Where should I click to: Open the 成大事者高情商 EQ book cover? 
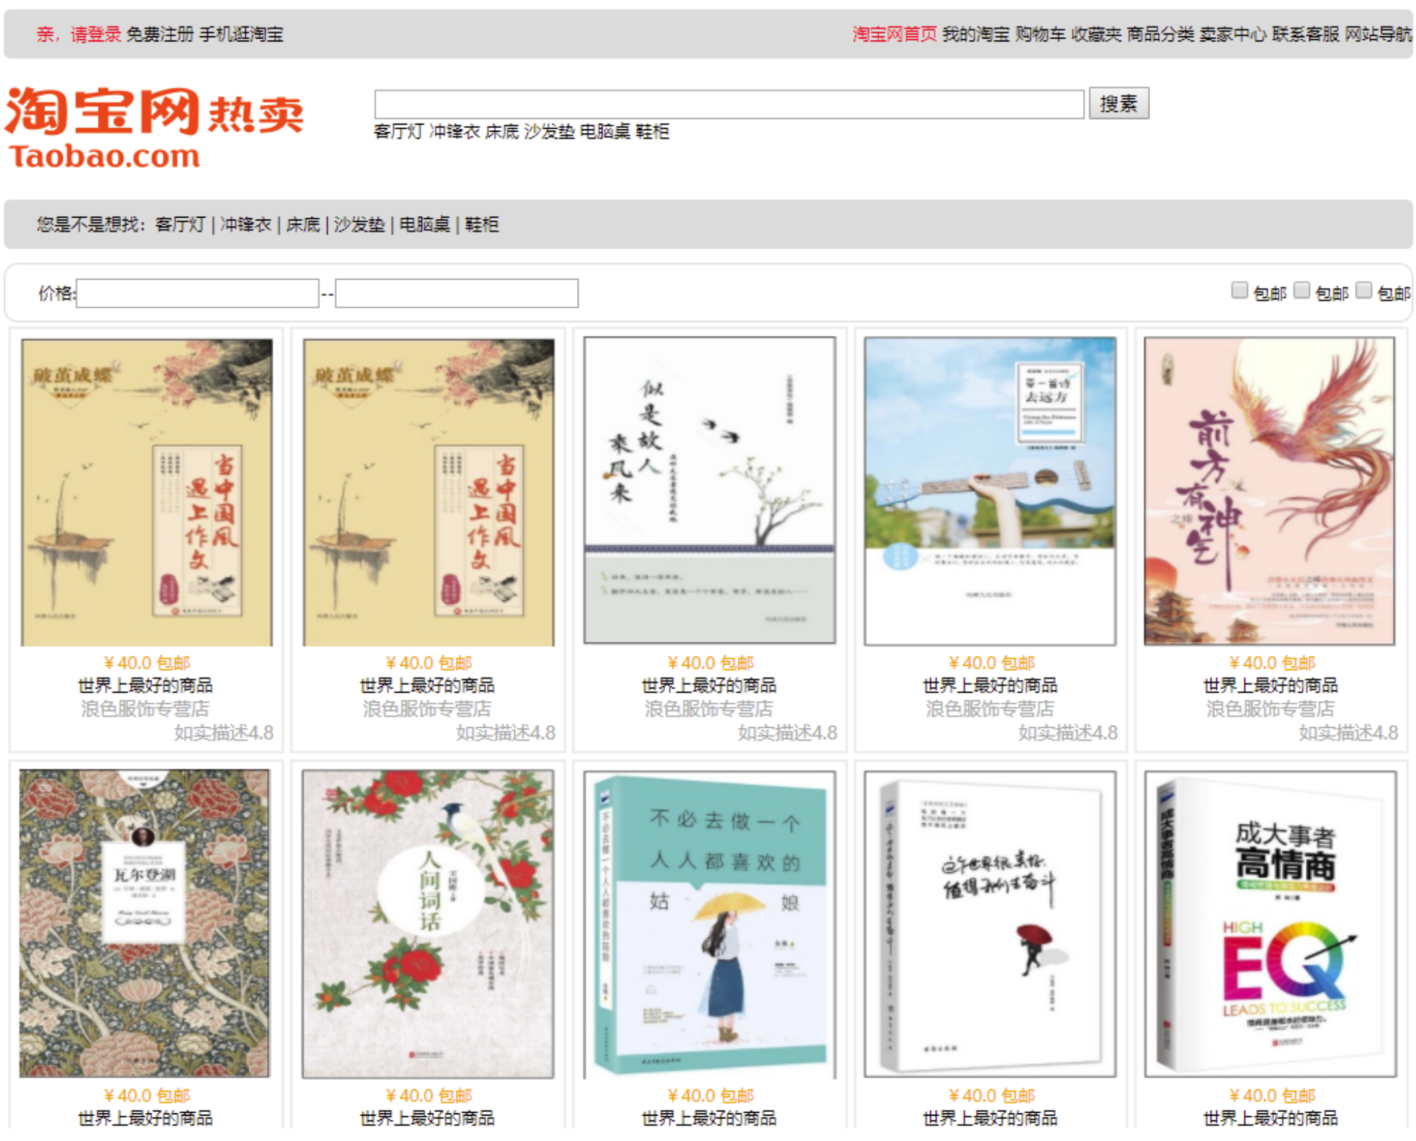coord(1270,923)
